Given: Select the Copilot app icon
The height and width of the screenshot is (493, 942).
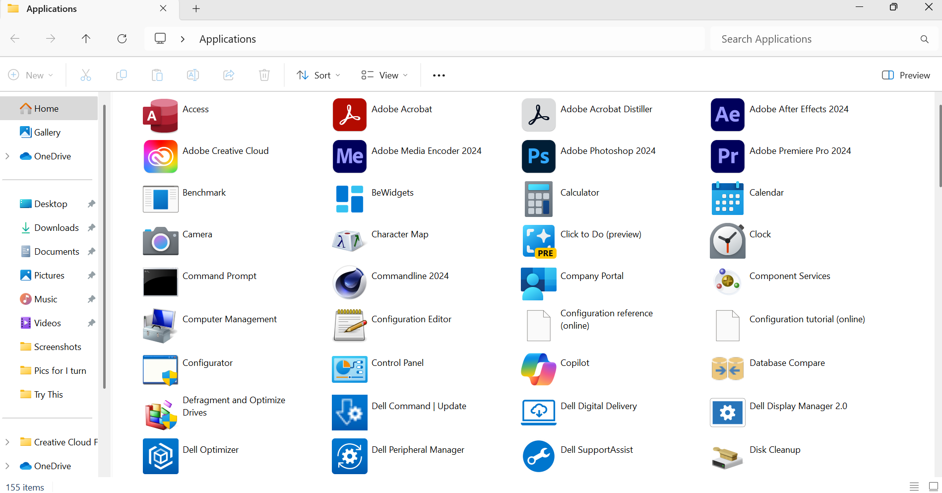Looking at the screenshot, I should (538, 369).
